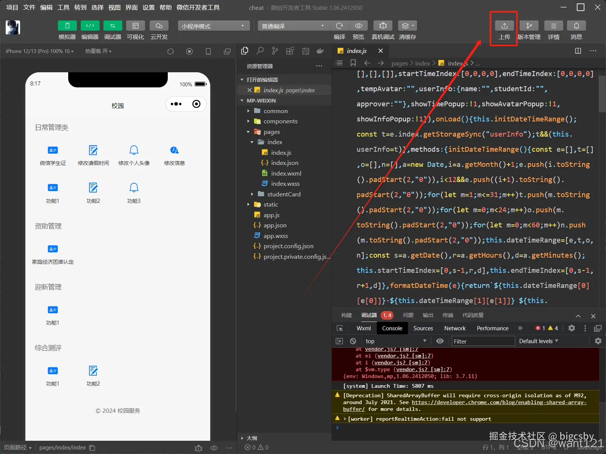Open the extensions blocks icon

[x=290, y=51]
